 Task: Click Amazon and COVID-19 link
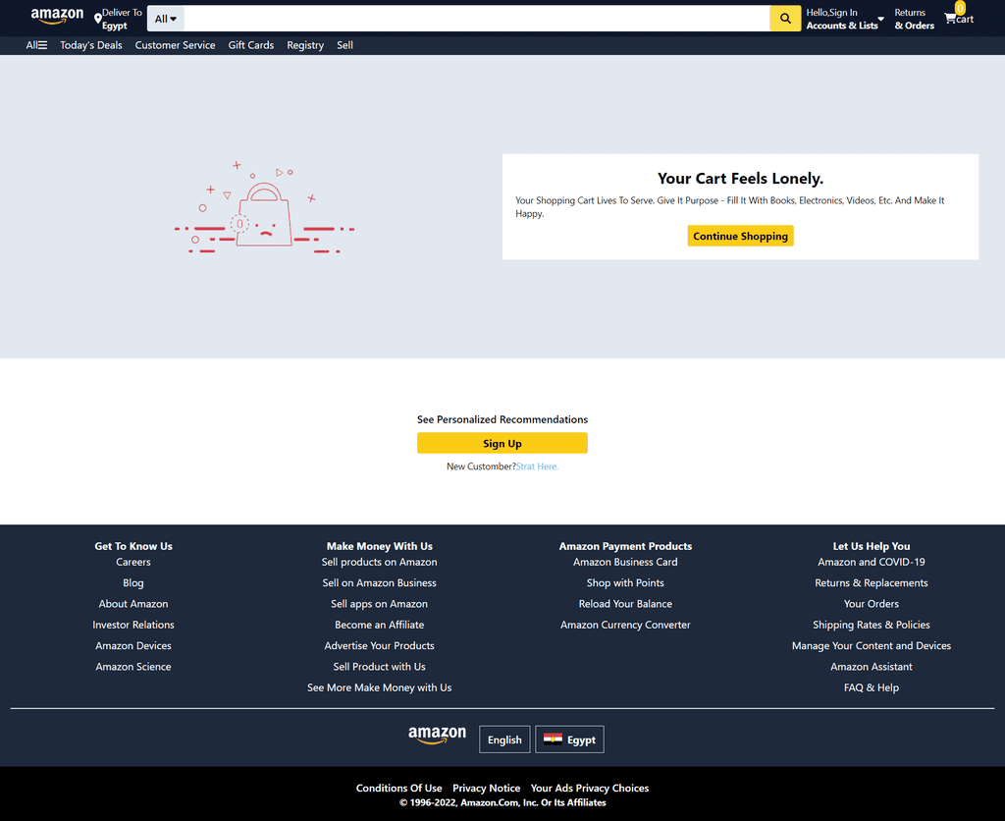(x=872, y=562)
